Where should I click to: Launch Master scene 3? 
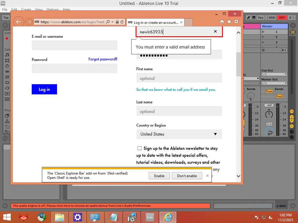263,42
